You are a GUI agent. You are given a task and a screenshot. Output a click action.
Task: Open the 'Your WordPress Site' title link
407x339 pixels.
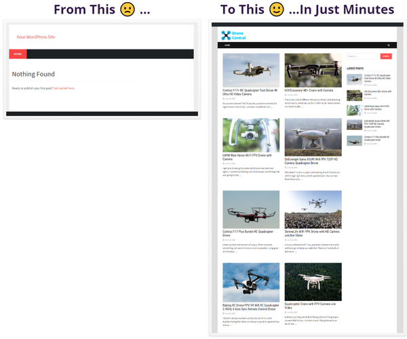click(x=36, y=37)
